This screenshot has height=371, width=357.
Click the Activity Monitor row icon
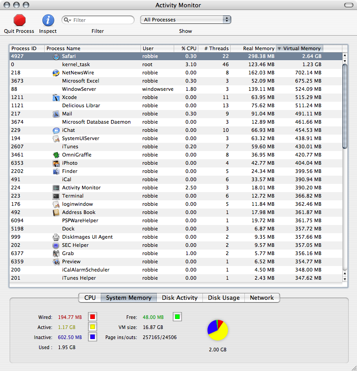(x=56, y=188)
